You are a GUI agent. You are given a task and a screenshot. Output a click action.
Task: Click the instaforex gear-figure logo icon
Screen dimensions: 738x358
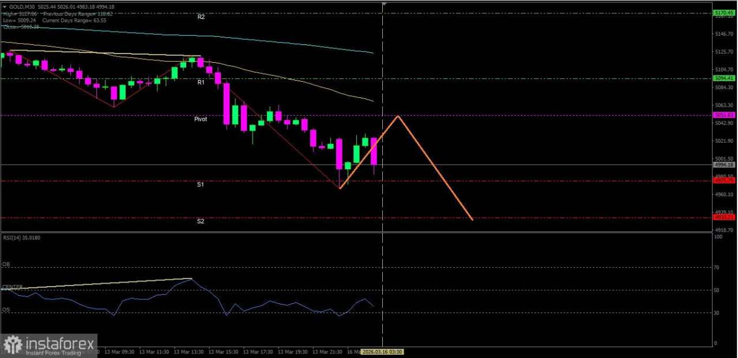tap(13, 344)
